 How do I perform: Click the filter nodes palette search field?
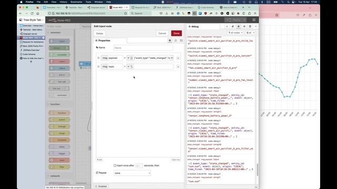(60, 26)
